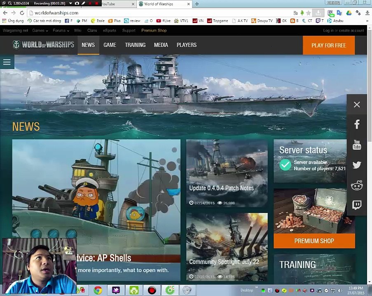Select the World of Warships tab

[164, 4]
